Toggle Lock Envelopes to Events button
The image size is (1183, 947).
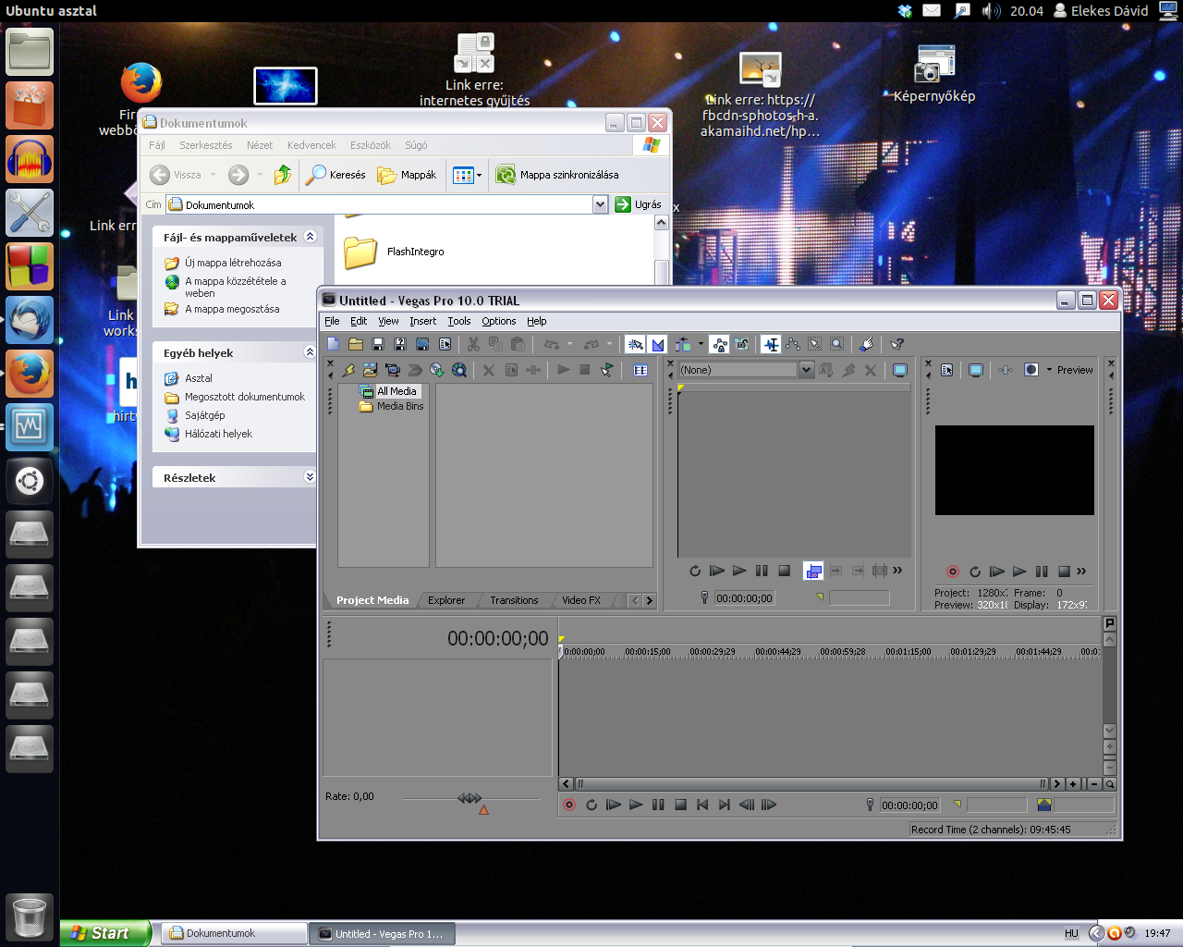coord(720,344)
